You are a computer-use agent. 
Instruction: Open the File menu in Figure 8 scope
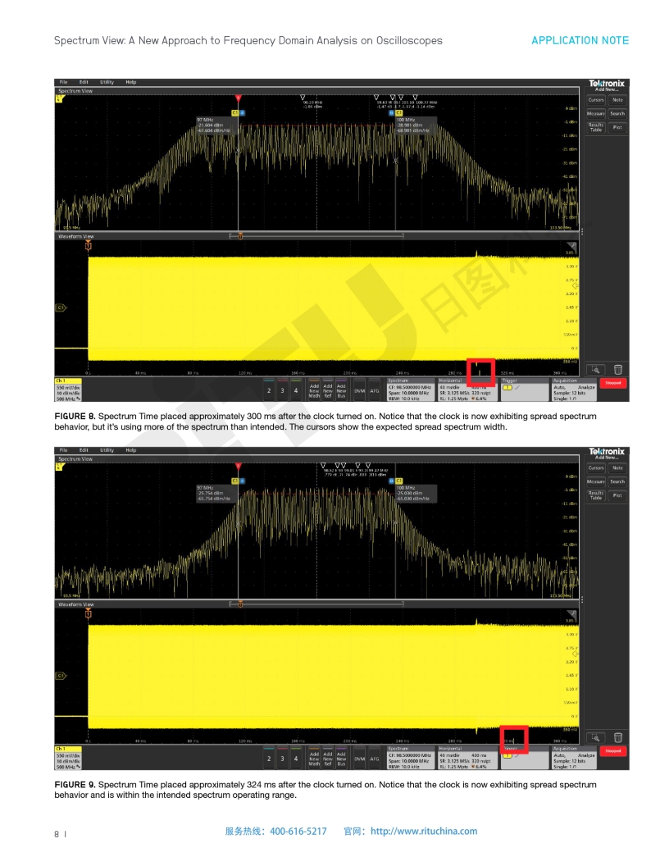click(x=63, y=82)
